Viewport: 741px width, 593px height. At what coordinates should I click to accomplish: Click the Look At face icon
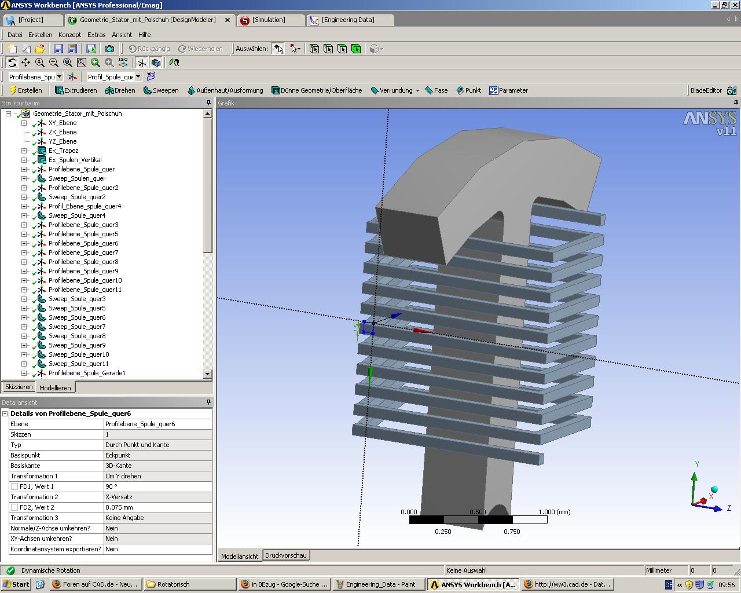[174, 63]
